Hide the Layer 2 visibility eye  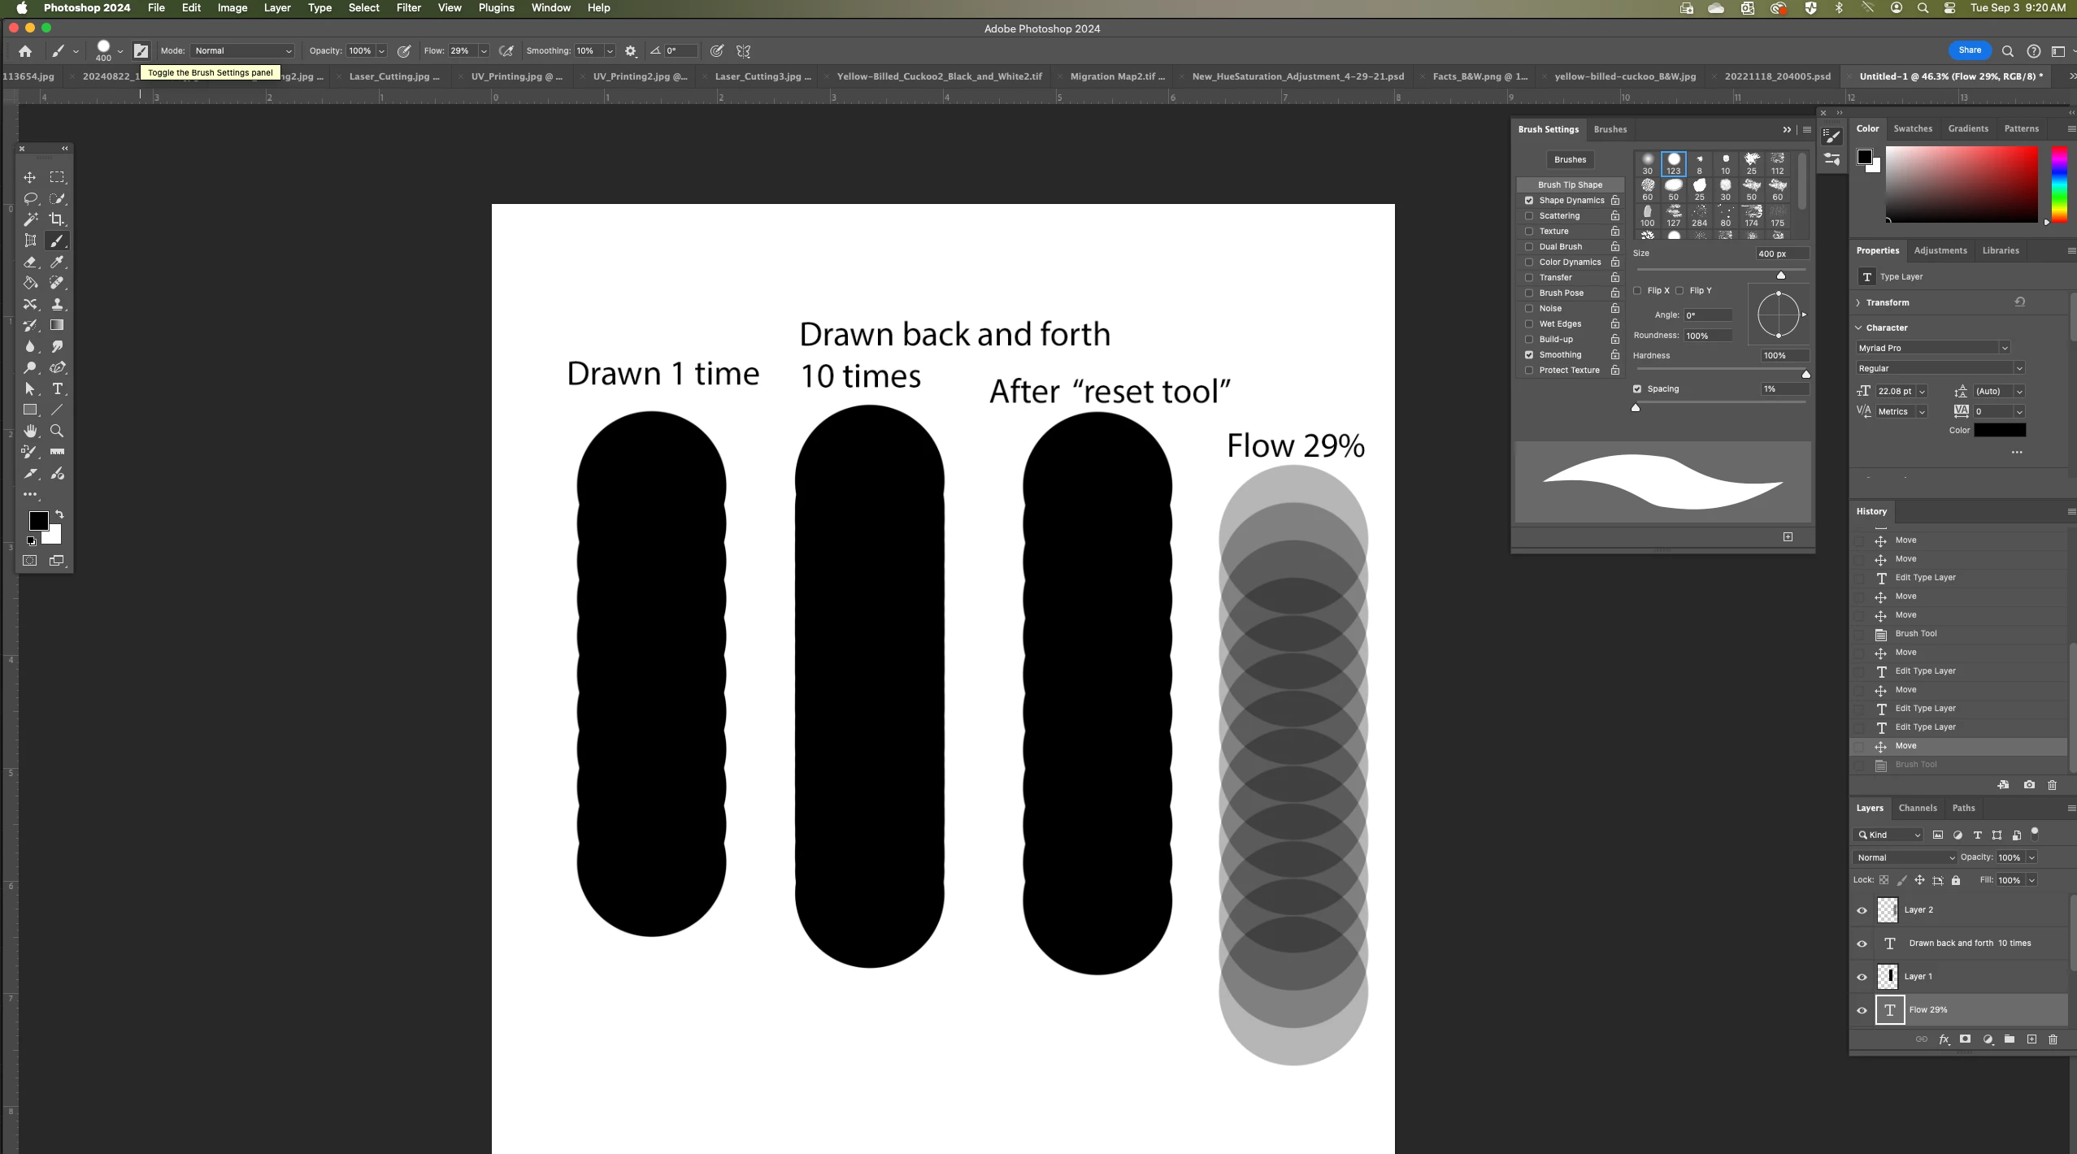click(x=1862, y=910)
